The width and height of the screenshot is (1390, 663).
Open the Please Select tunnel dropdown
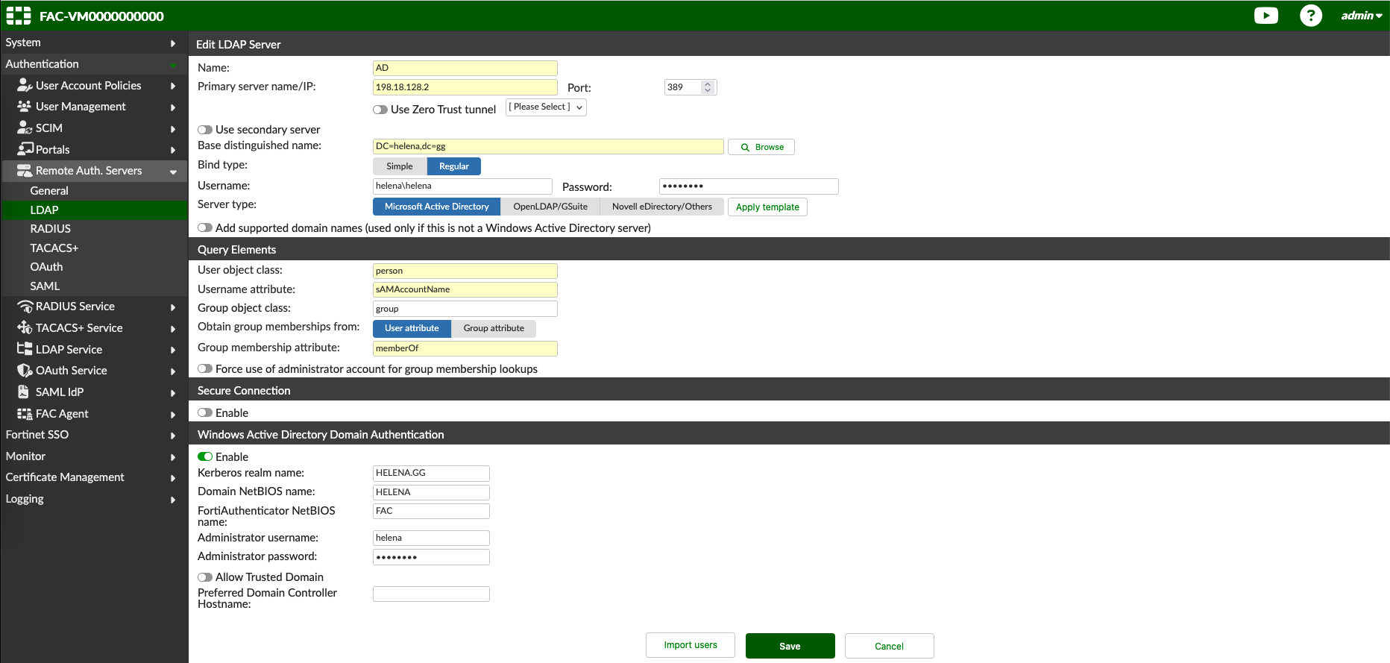[x=546, y=107]
